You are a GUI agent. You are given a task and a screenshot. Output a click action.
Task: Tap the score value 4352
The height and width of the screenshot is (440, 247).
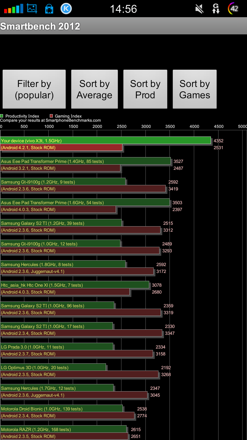click(218, 141)
